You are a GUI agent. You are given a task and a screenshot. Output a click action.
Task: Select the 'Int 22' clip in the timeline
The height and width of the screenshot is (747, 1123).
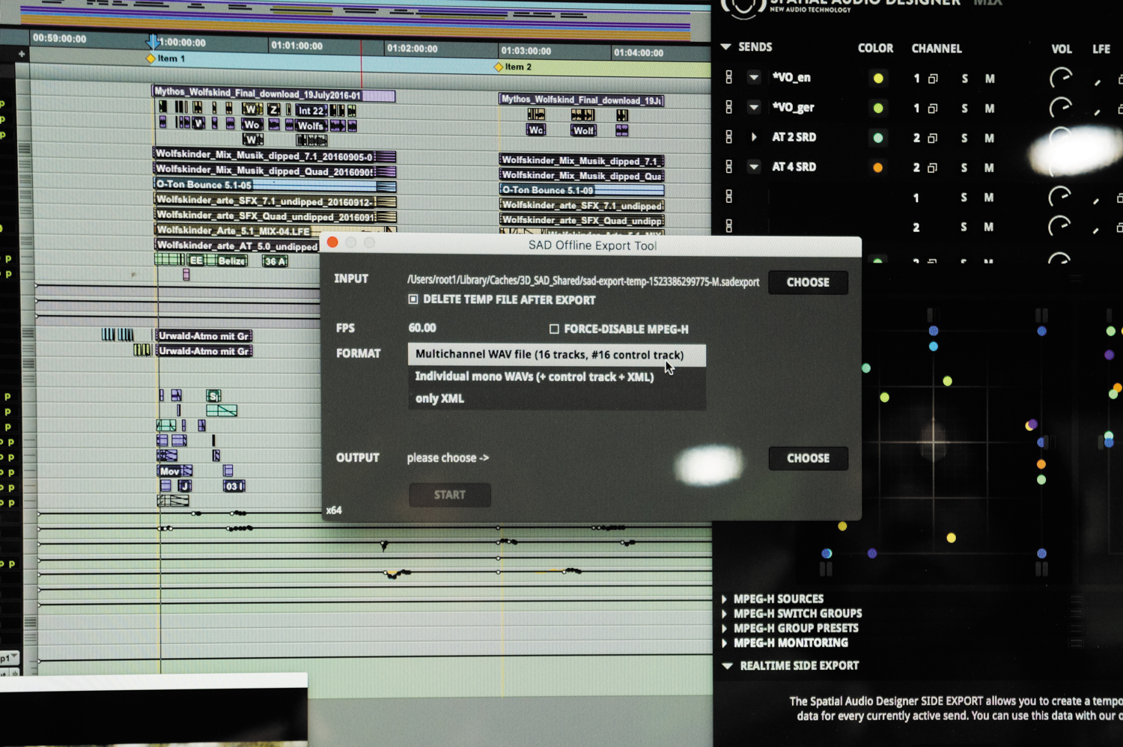click(311, 110)
